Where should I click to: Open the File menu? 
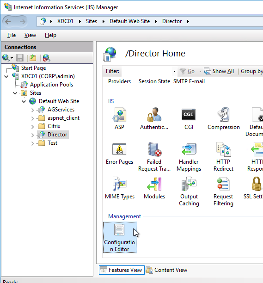tap(12, 35)
